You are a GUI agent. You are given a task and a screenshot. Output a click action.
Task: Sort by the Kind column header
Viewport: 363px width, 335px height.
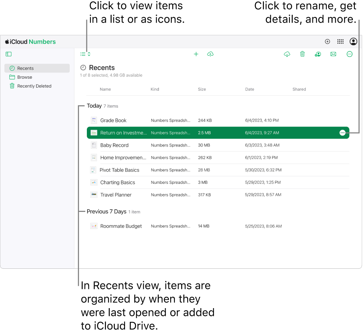155,89
